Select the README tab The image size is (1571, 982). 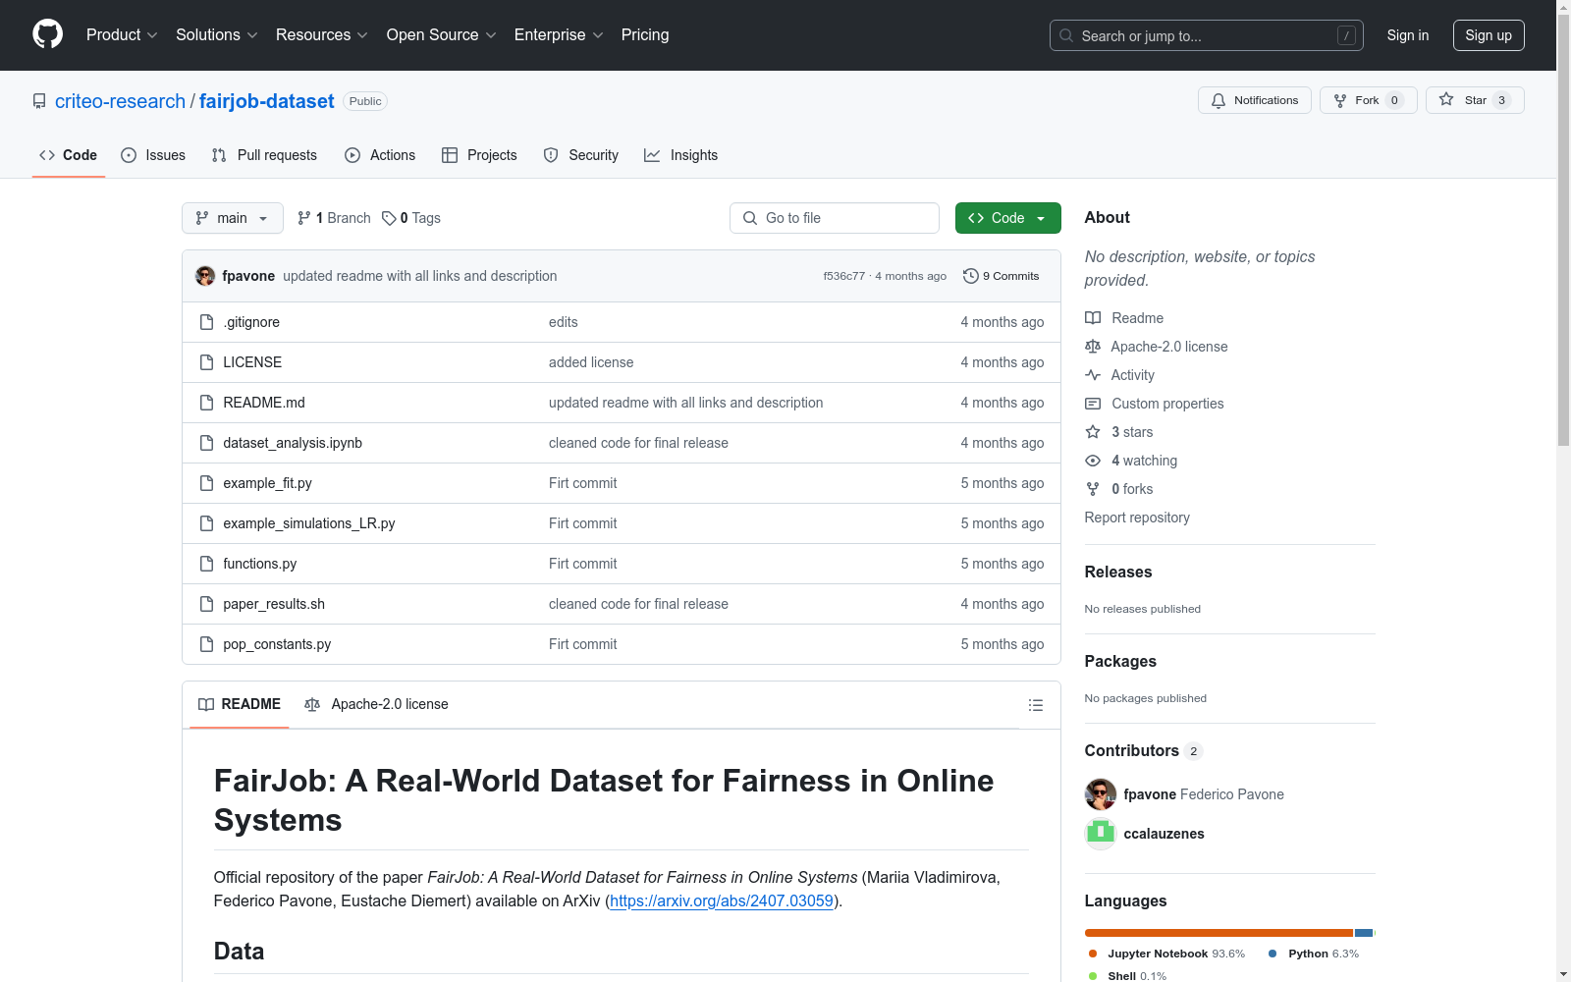[x=240, y=704]
